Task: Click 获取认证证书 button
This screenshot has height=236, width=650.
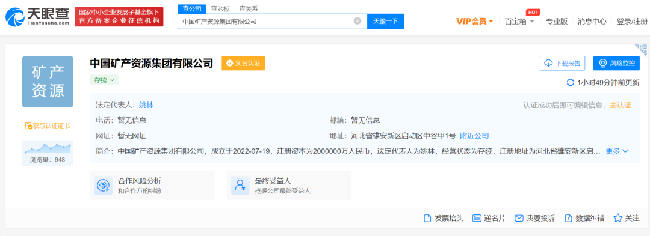Action: [x=48, y=126]
